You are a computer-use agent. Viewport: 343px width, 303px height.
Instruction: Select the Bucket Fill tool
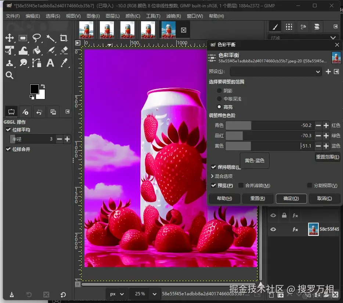37,51
